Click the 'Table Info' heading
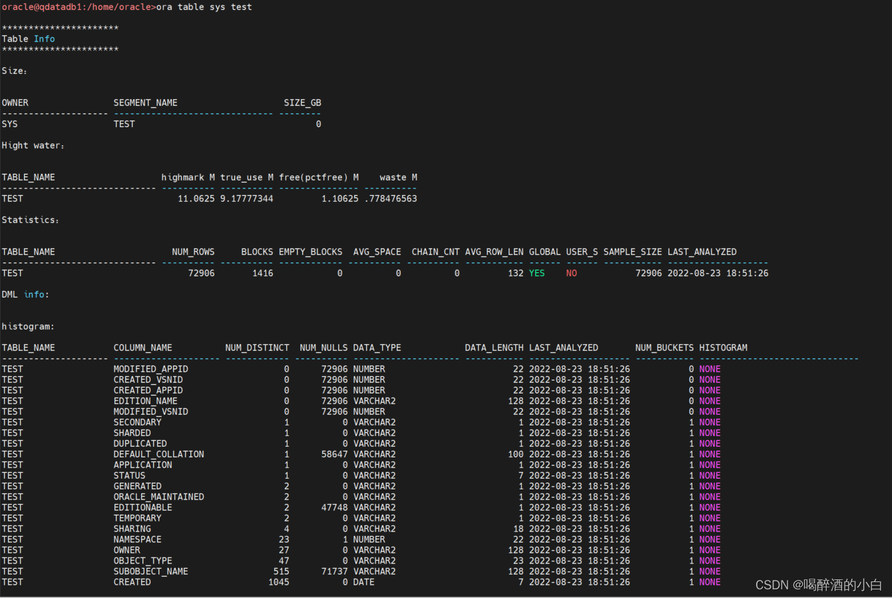892x598 pixels. [28, 39]
